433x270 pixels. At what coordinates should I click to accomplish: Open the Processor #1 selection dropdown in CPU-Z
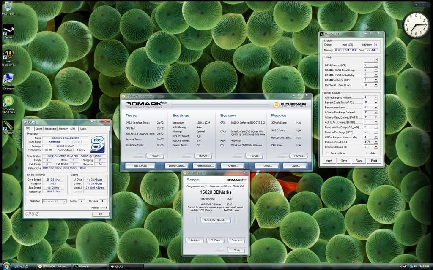[x=64, y=201]
